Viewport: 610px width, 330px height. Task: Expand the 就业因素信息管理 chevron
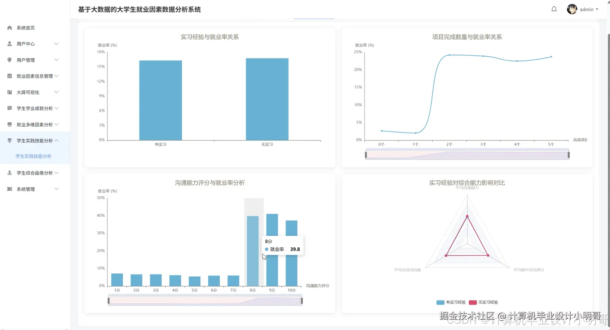pos(56,76)
